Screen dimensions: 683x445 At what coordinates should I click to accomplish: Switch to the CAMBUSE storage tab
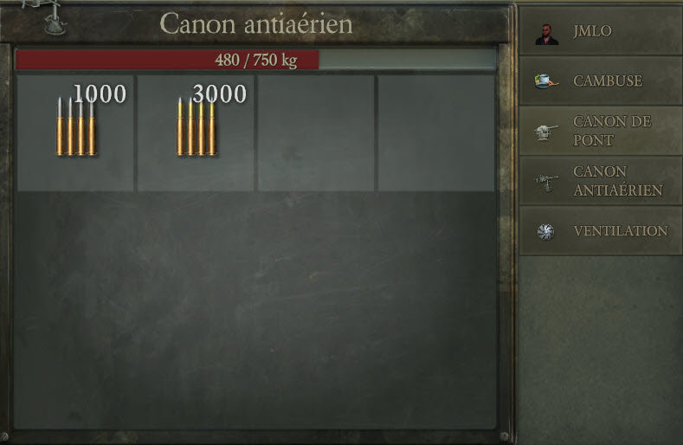[x=601, y=81]
